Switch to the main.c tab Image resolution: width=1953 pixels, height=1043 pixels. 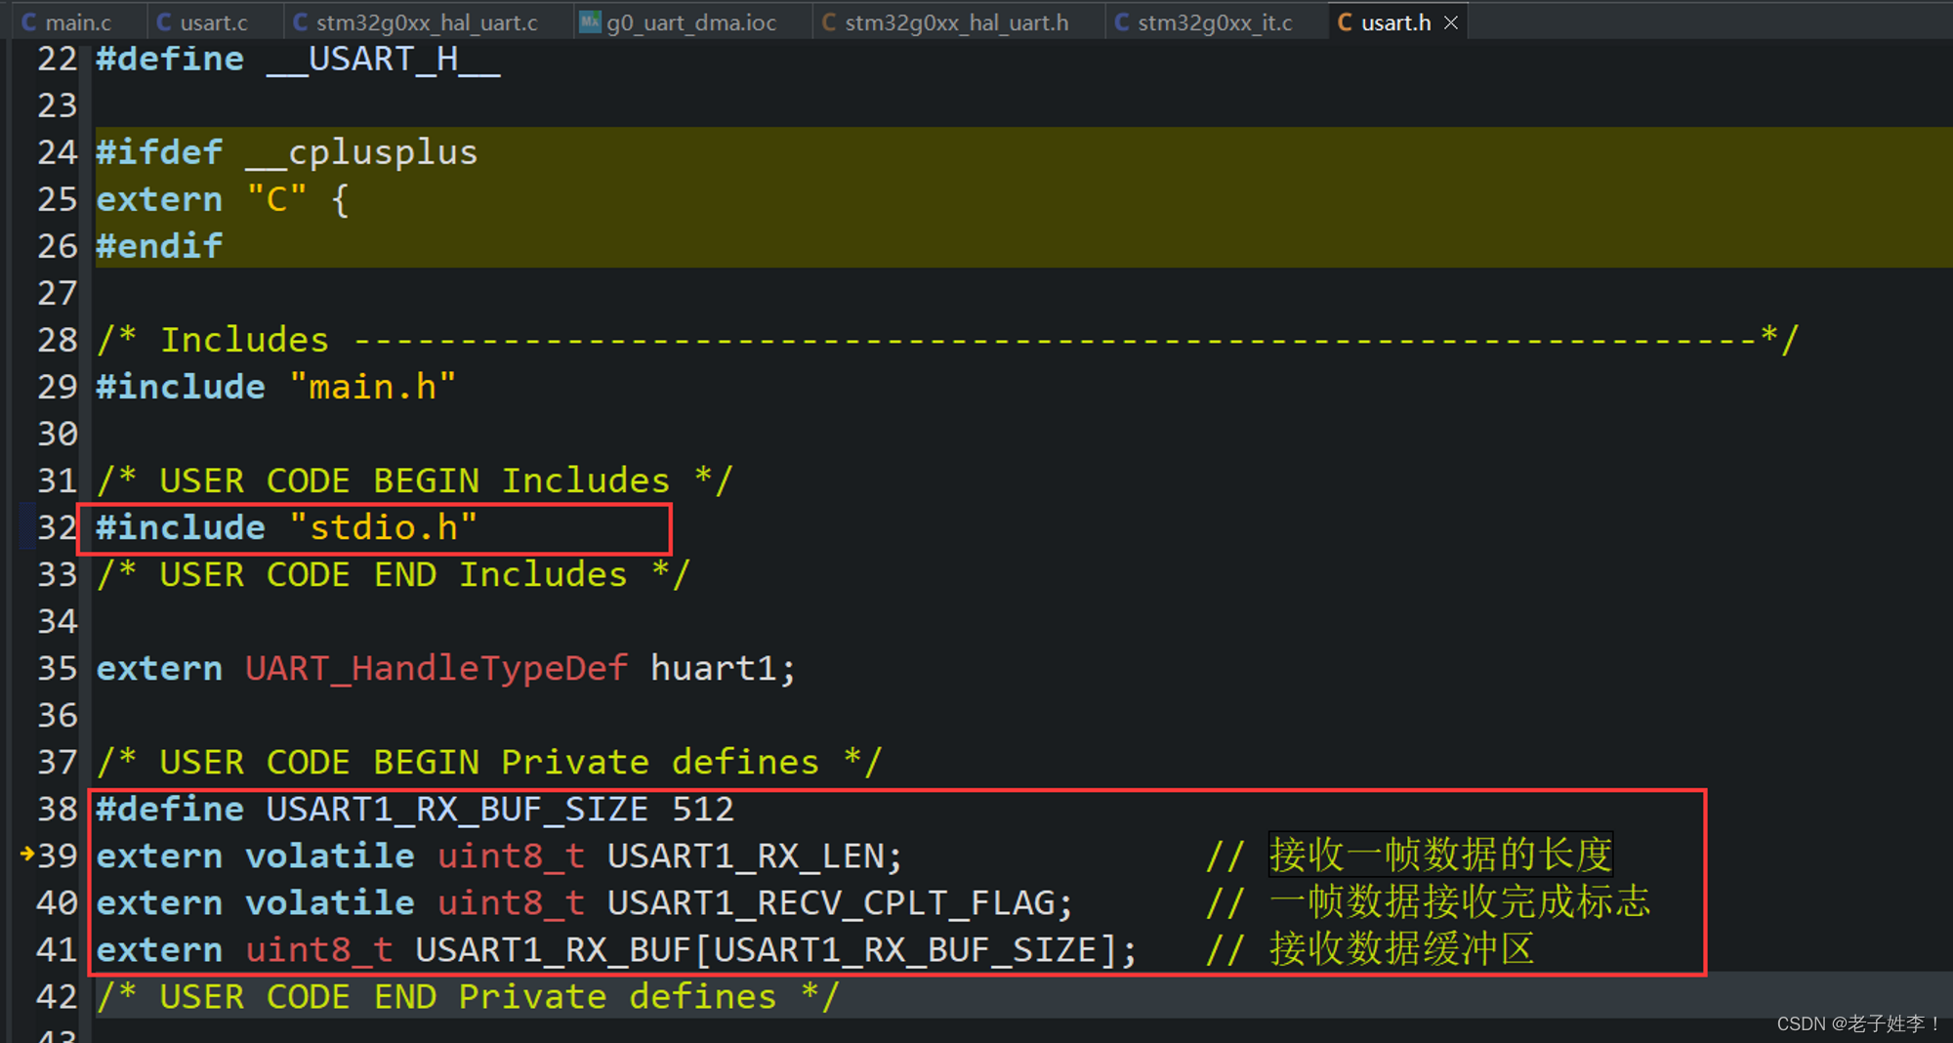[66, 21]
